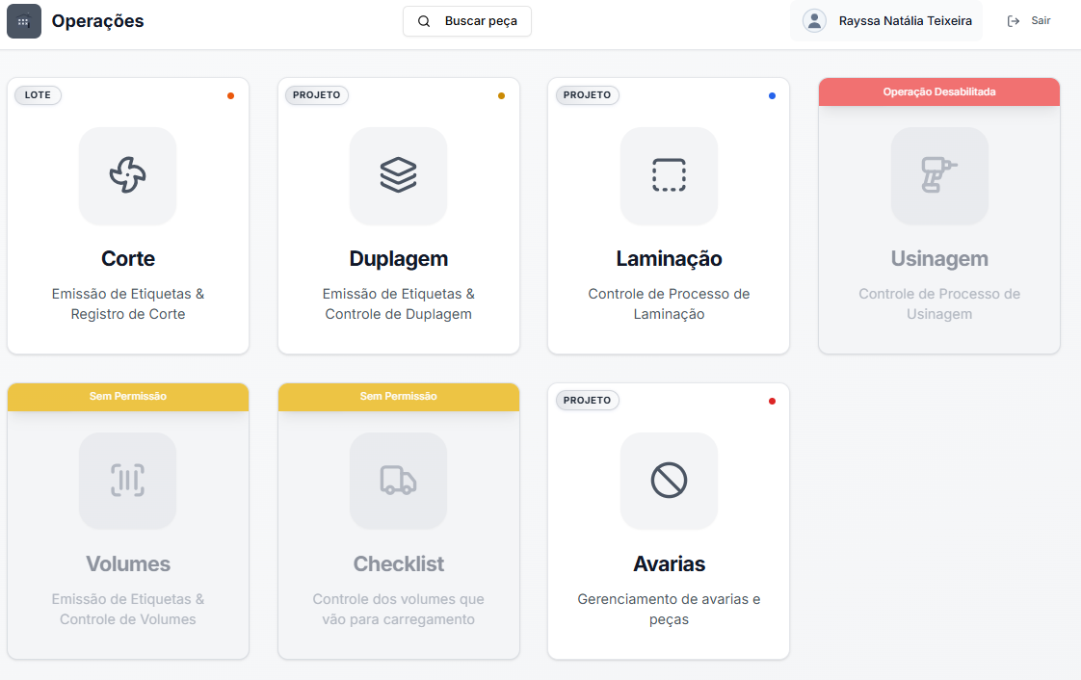1081x680 pixels.
Task: Click the LOTE badge on Corte card
Action: (x=39, y=95)
